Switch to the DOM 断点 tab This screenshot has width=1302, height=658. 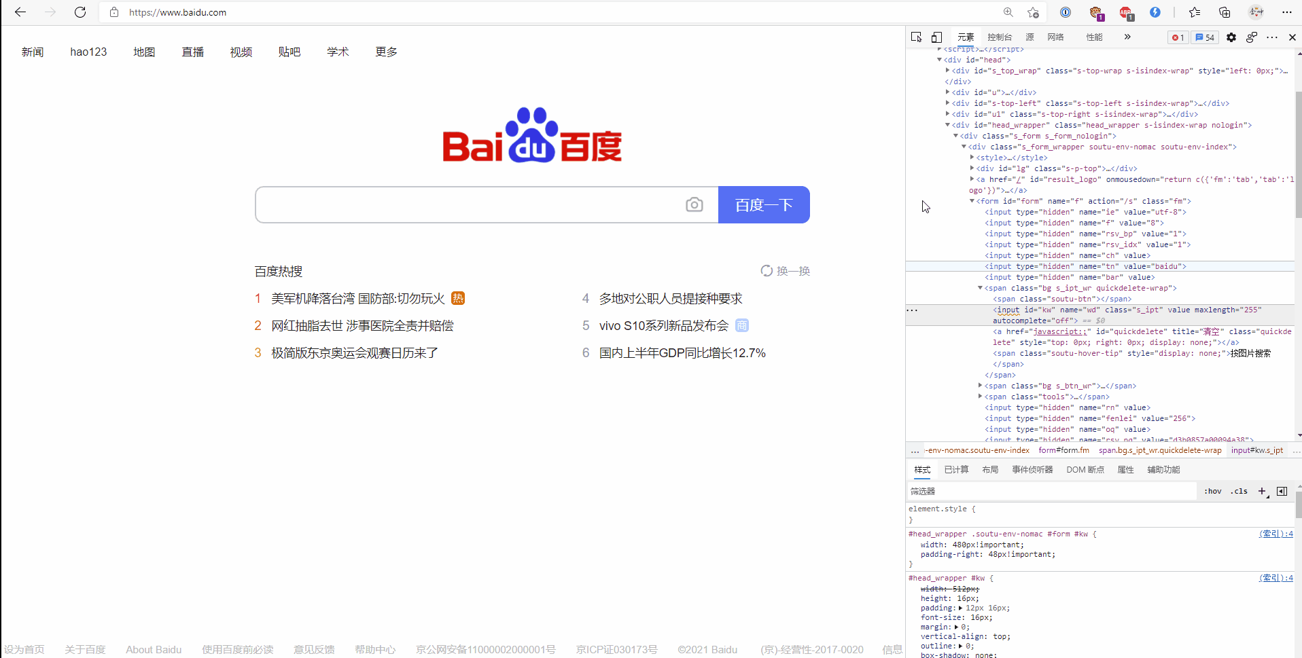click(1085, 470)
